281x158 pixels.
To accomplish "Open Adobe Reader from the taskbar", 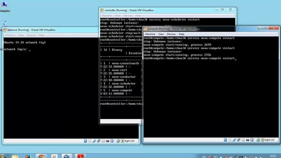I will click(x=80, y=156).
